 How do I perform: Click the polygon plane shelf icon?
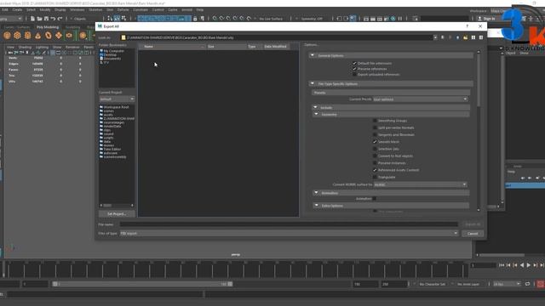point(59,36)
